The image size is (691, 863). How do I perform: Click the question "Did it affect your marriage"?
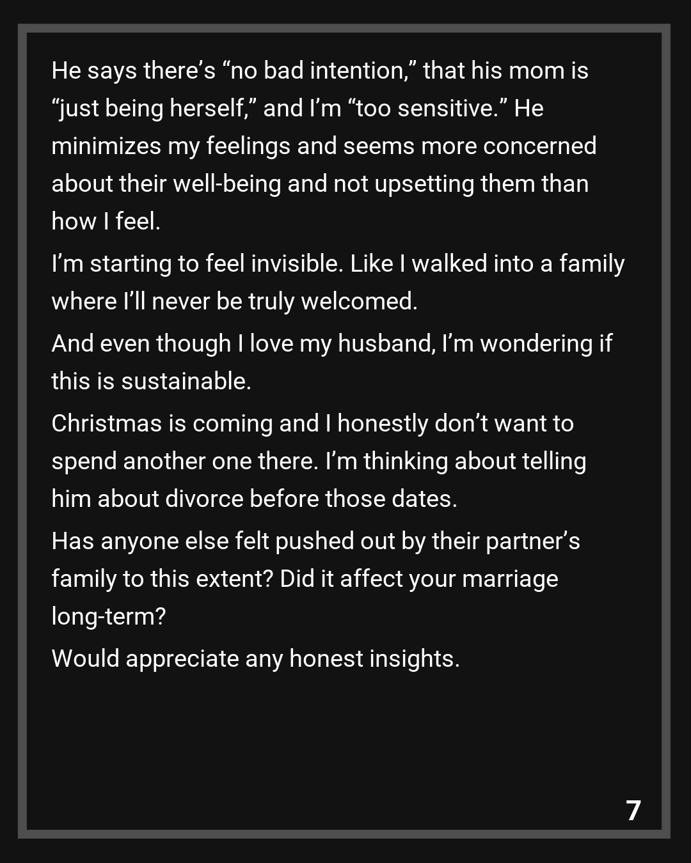coord(418,579)
